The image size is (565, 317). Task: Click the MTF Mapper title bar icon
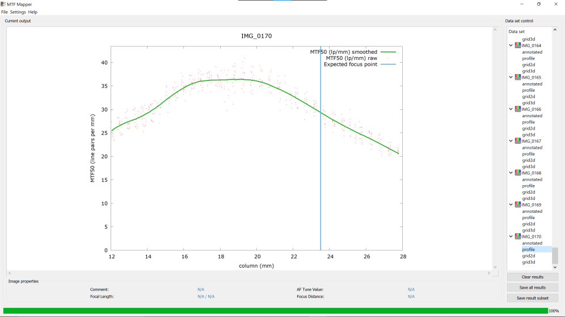tap(3, 4)
